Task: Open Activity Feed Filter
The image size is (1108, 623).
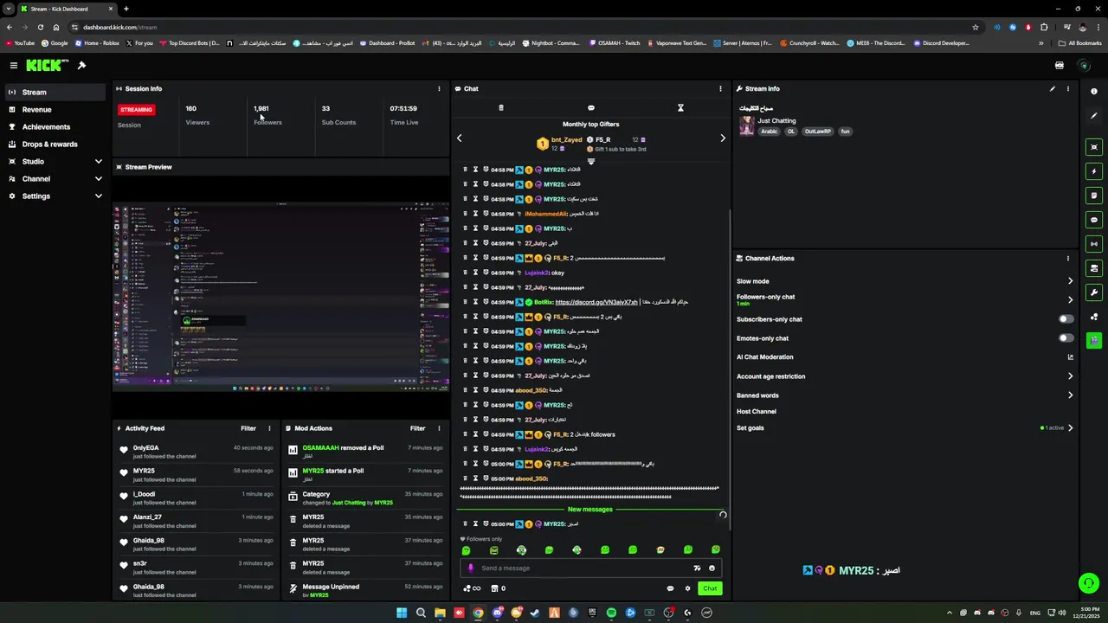Action: coord(248,428)
